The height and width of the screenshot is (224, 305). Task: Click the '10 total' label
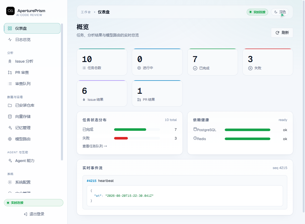click(x=171, y=120)
